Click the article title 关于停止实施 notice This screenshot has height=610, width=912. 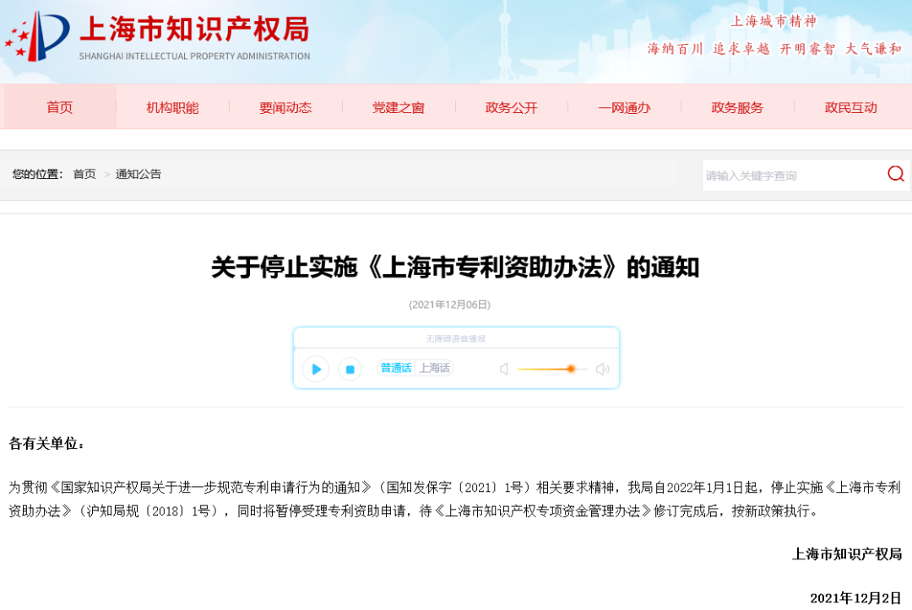pos(455,267)
